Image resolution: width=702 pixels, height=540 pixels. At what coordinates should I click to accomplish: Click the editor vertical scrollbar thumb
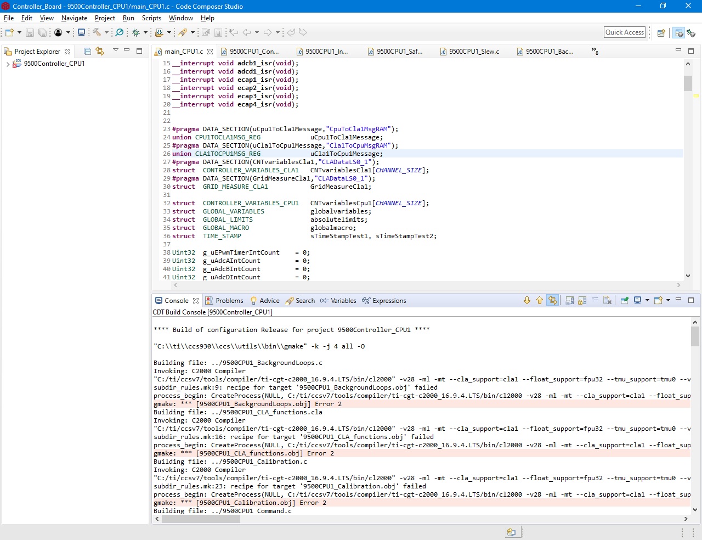[x=688, y=83]
